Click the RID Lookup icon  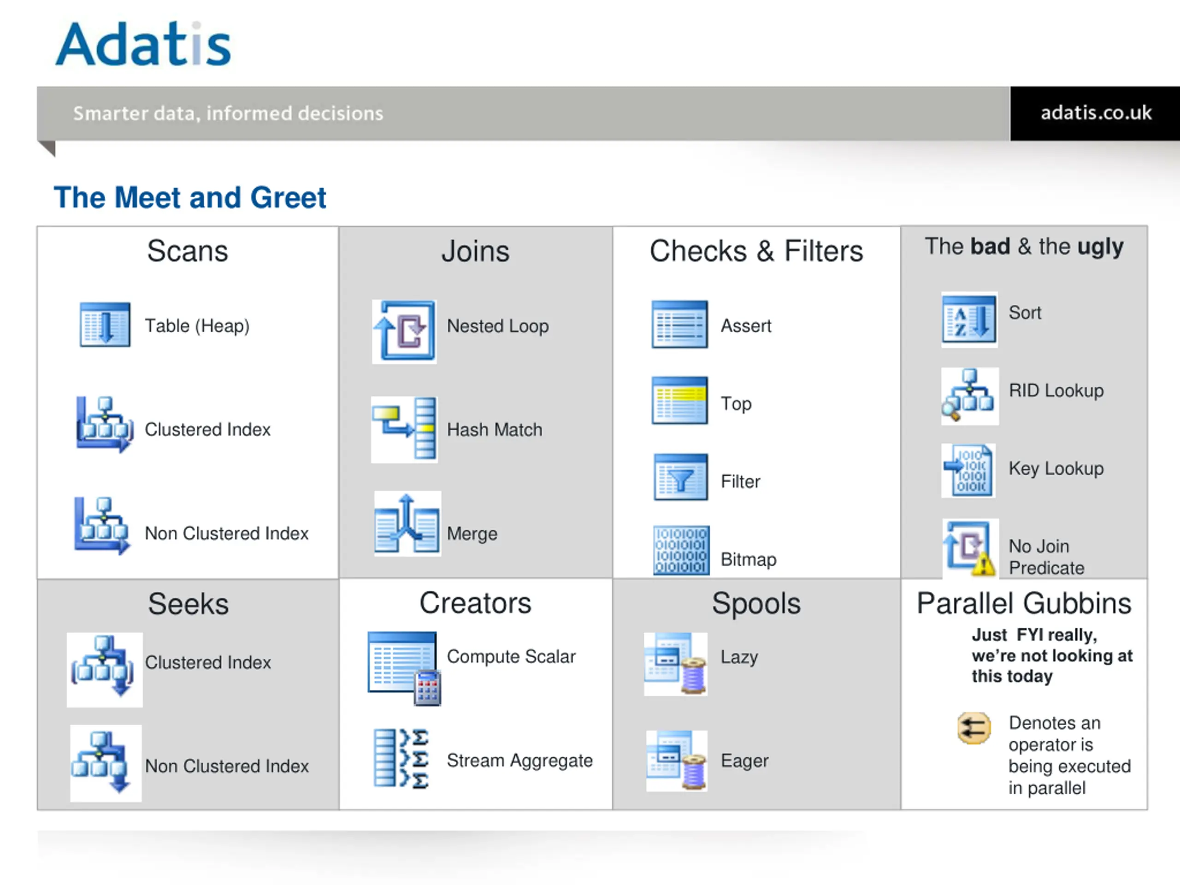pyautogui.click(x=970, y=395)
